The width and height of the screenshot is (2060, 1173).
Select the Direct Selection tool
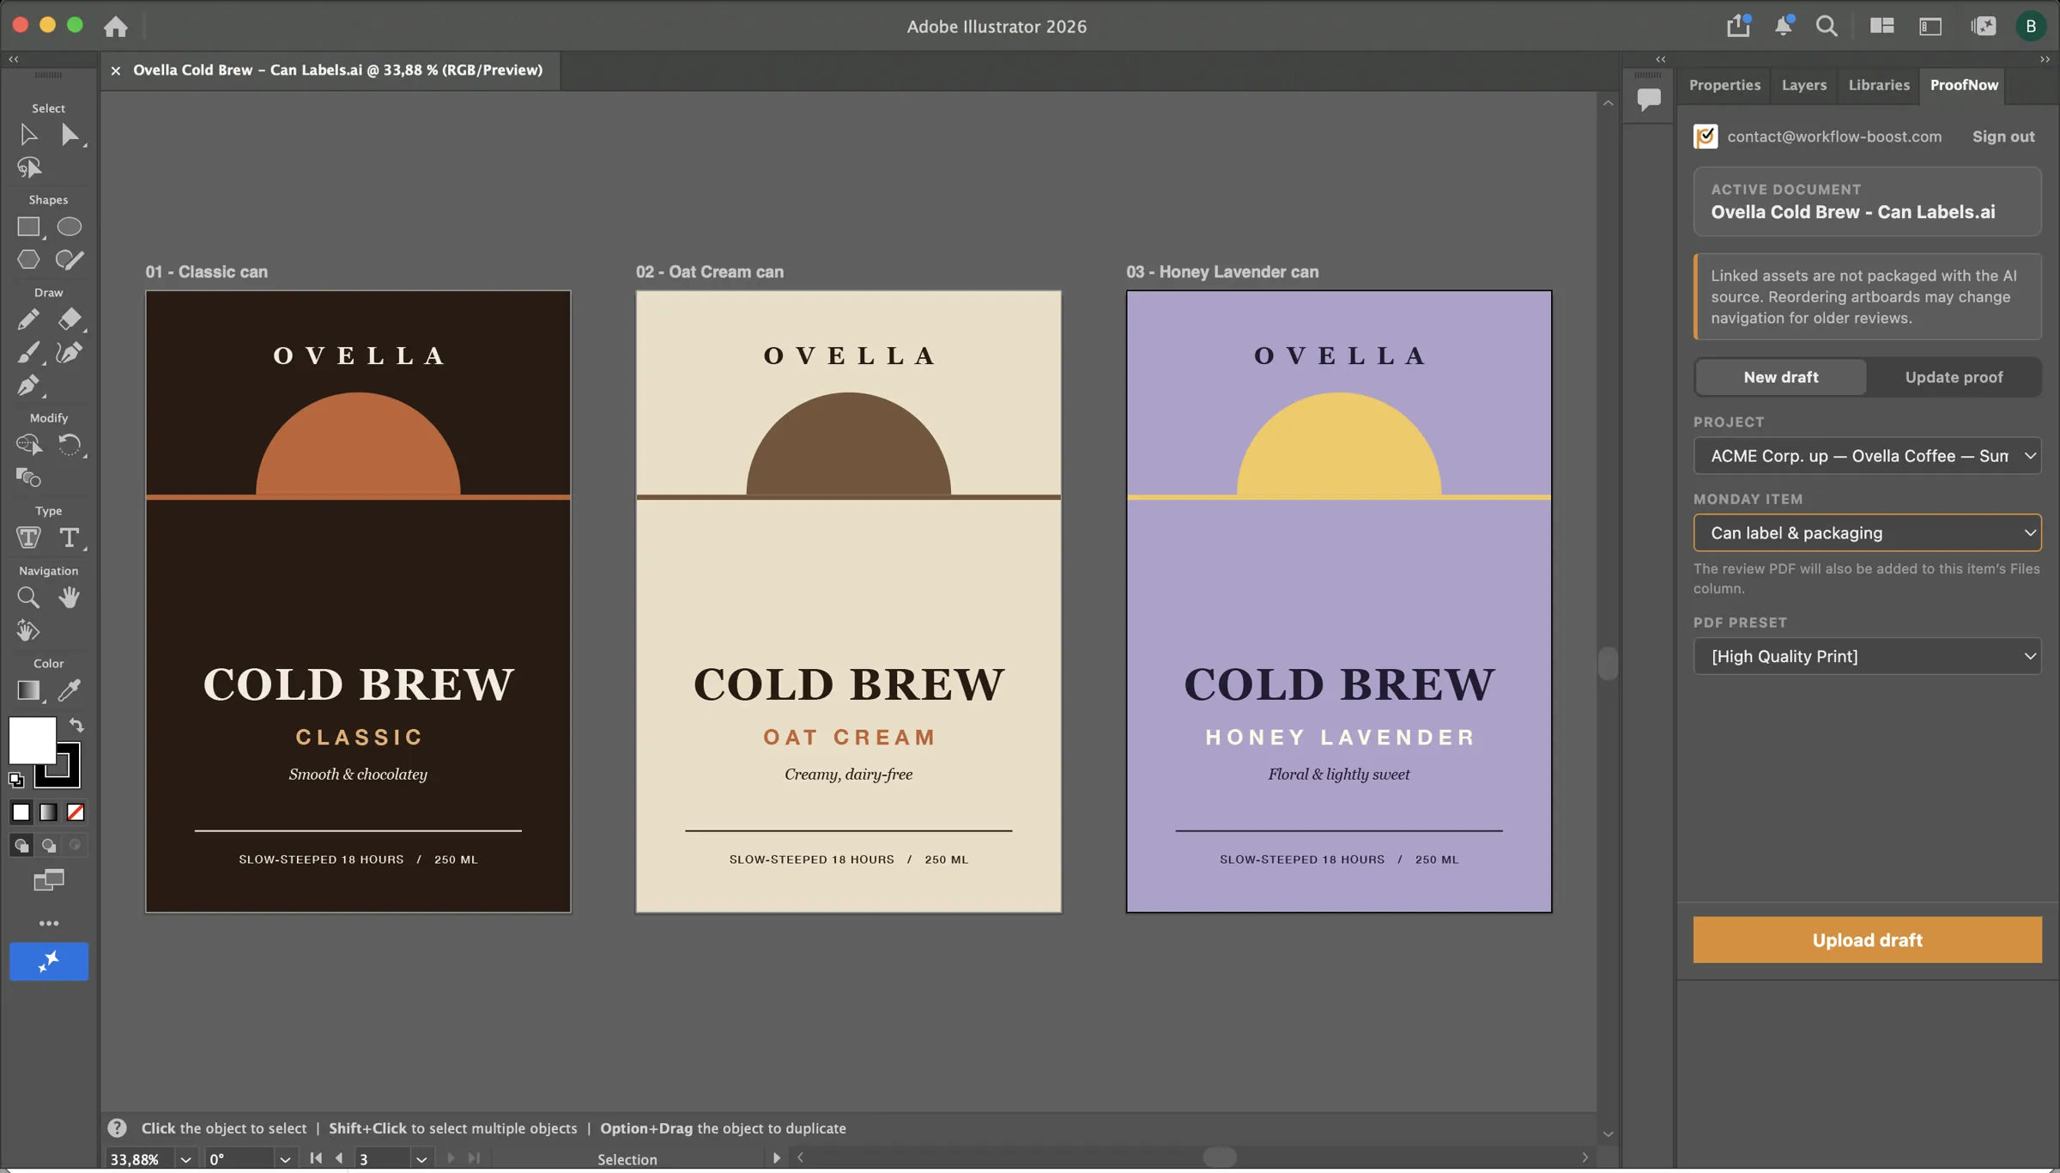[x=70, y=135]
